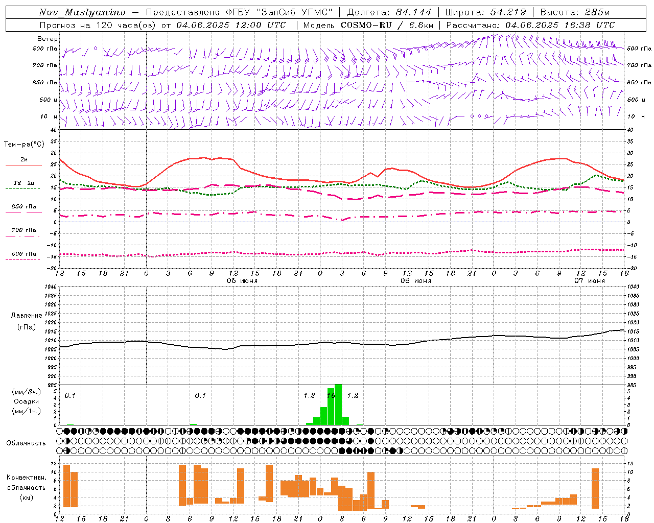Click the tallest green precipitation bar
The image size is (654, 523).
pos(338,405)
